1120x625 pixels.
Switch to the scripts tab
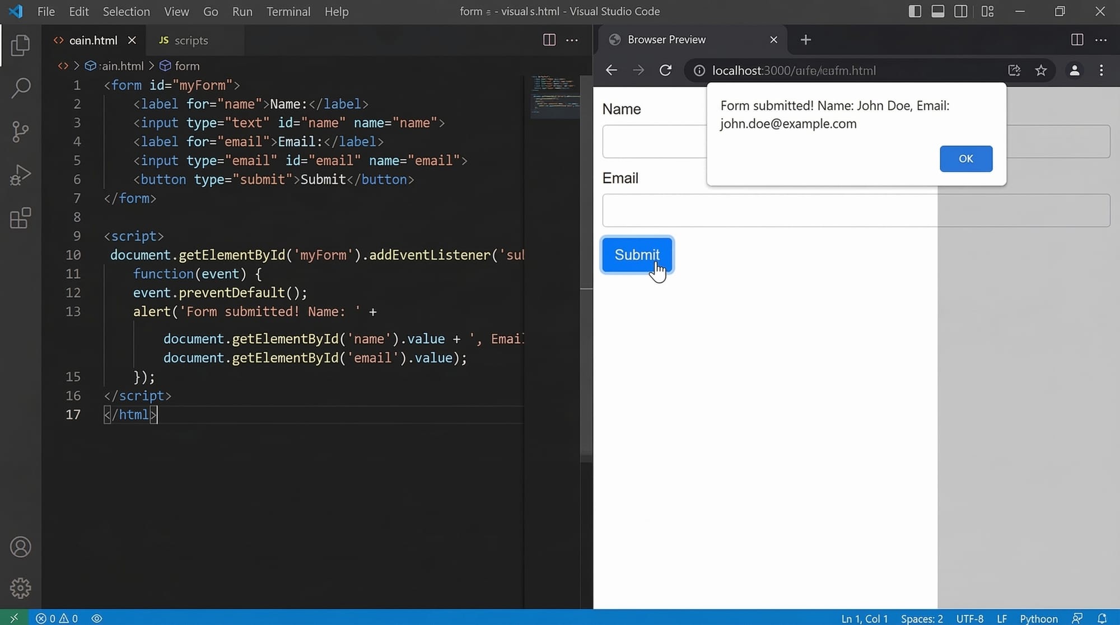tap(190, 40)
